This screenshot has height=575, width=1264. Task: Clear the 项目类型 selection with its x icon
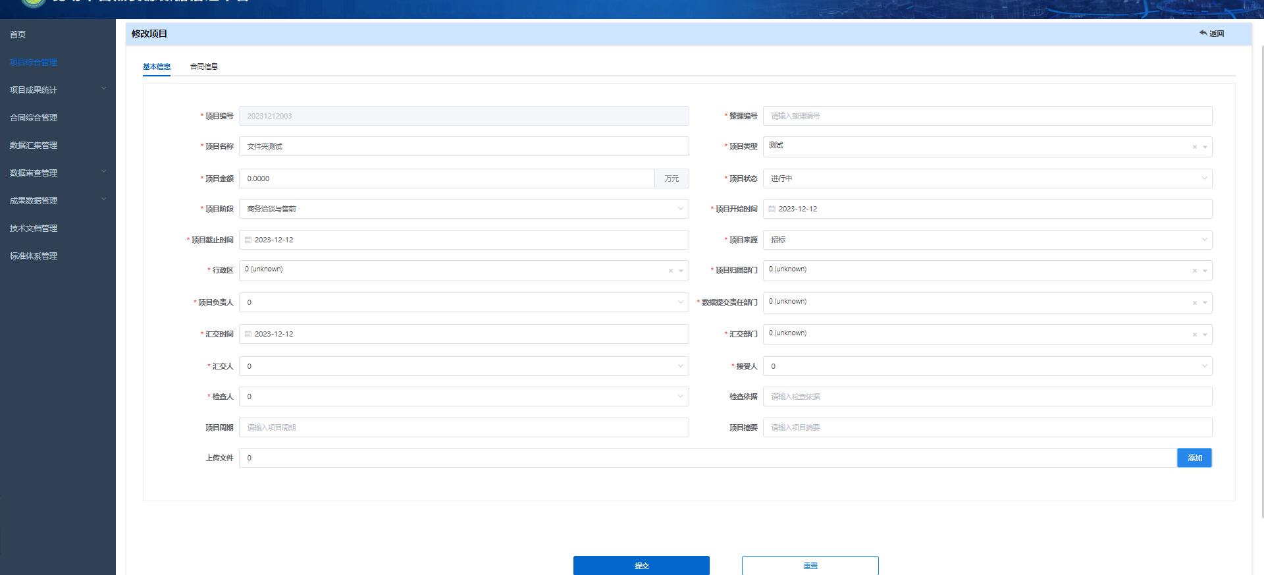point(1194,147)
